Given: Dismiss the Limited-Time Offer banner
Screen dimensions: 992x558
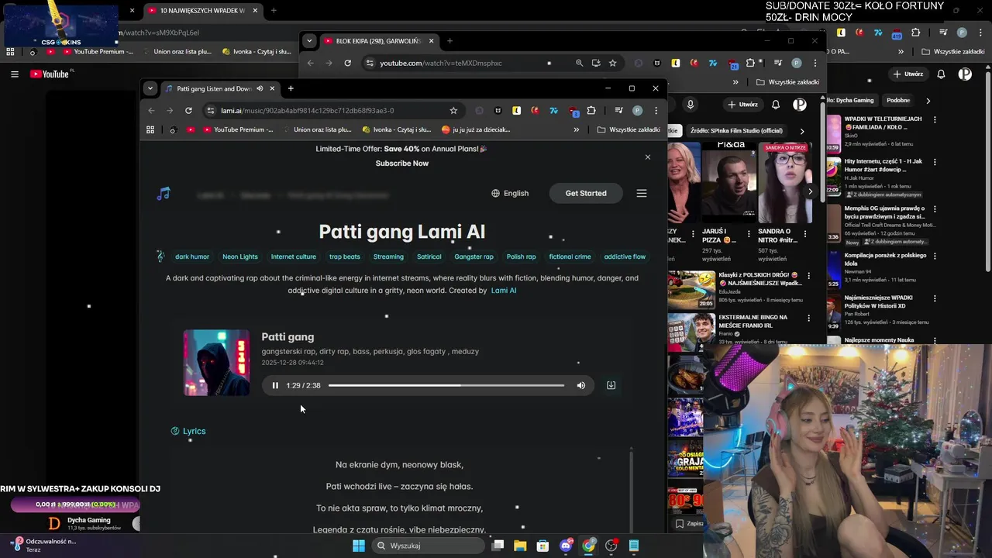Looking at the screenshot, I should coord(648,157).
